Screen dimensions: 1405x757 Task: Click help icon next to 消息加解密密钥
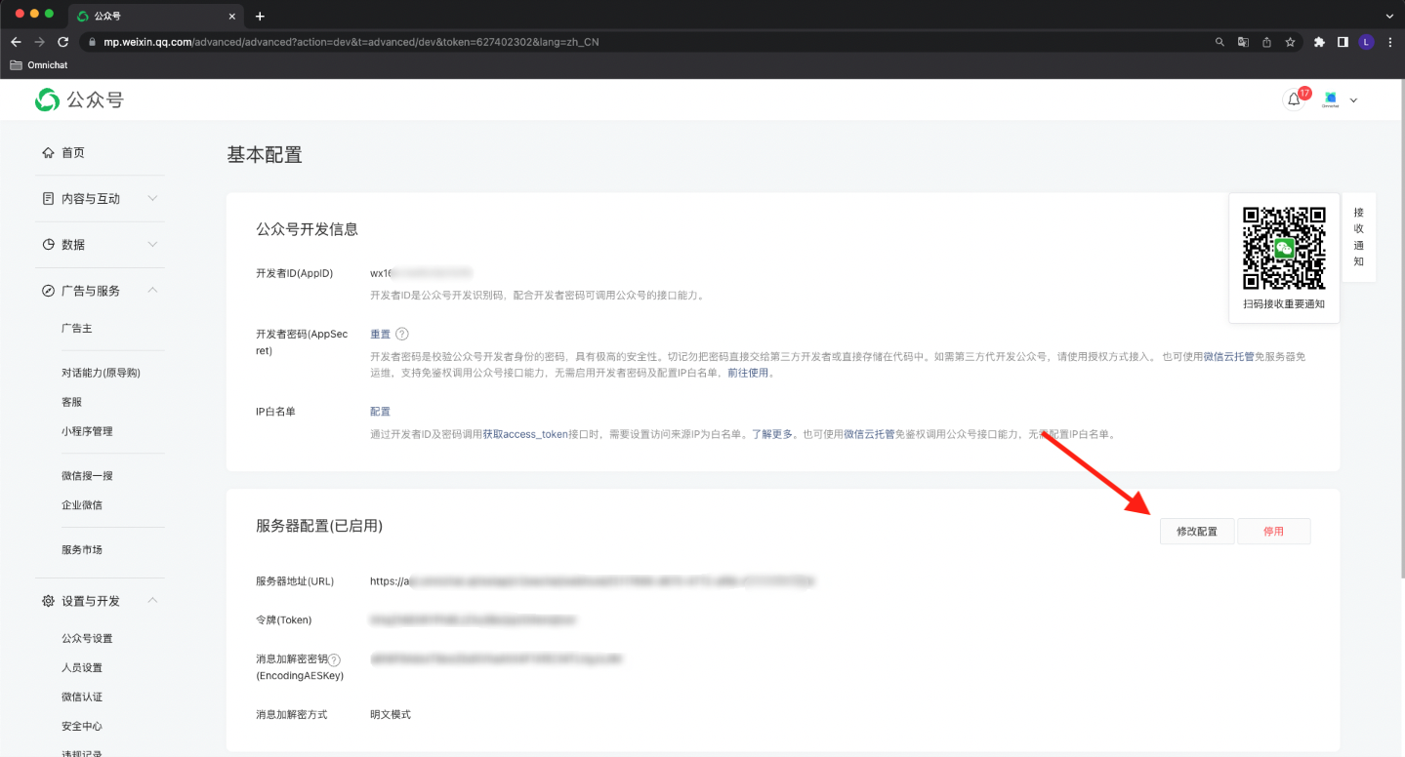(335, 659)
